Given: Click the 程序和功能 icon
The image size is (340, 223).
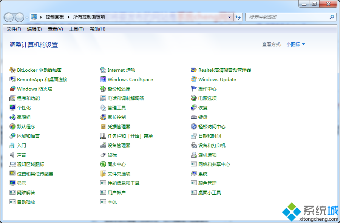Looking at the screenshot, I should [x=12, y=98].
